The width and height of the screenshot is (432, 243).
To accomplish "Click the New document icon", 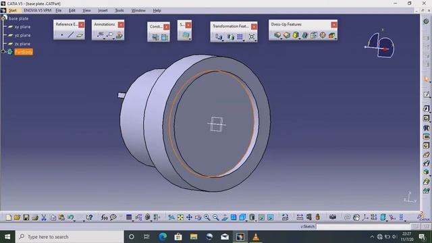I will (x=9, y=217).
